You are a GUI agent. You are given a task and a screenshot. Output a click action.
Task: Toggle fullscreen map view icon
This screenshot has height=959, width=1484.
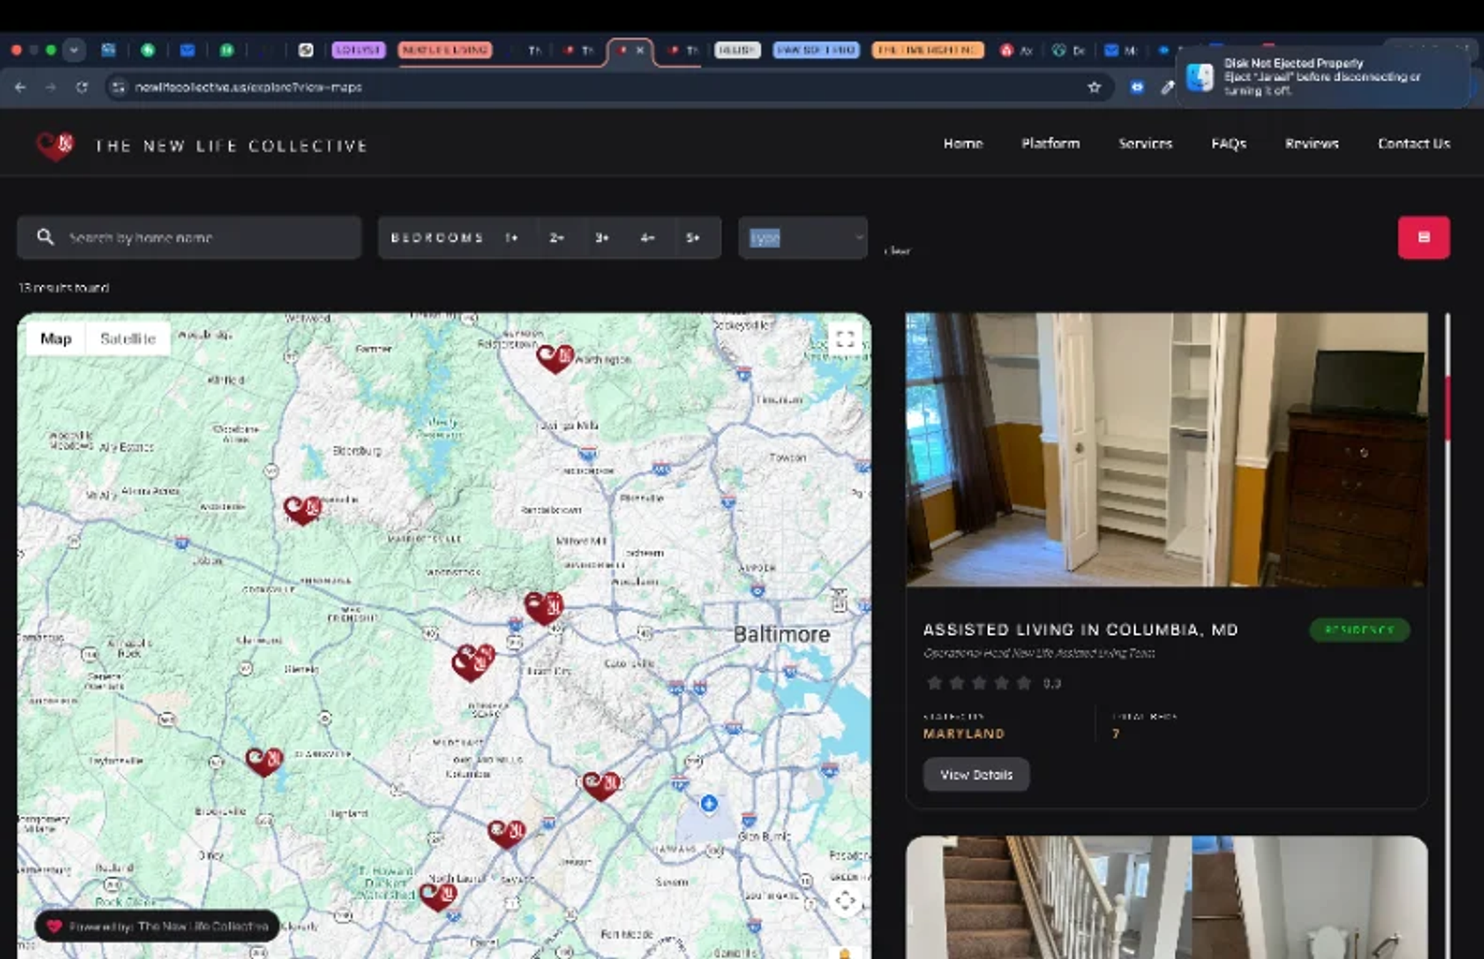[x=845, y=339]
